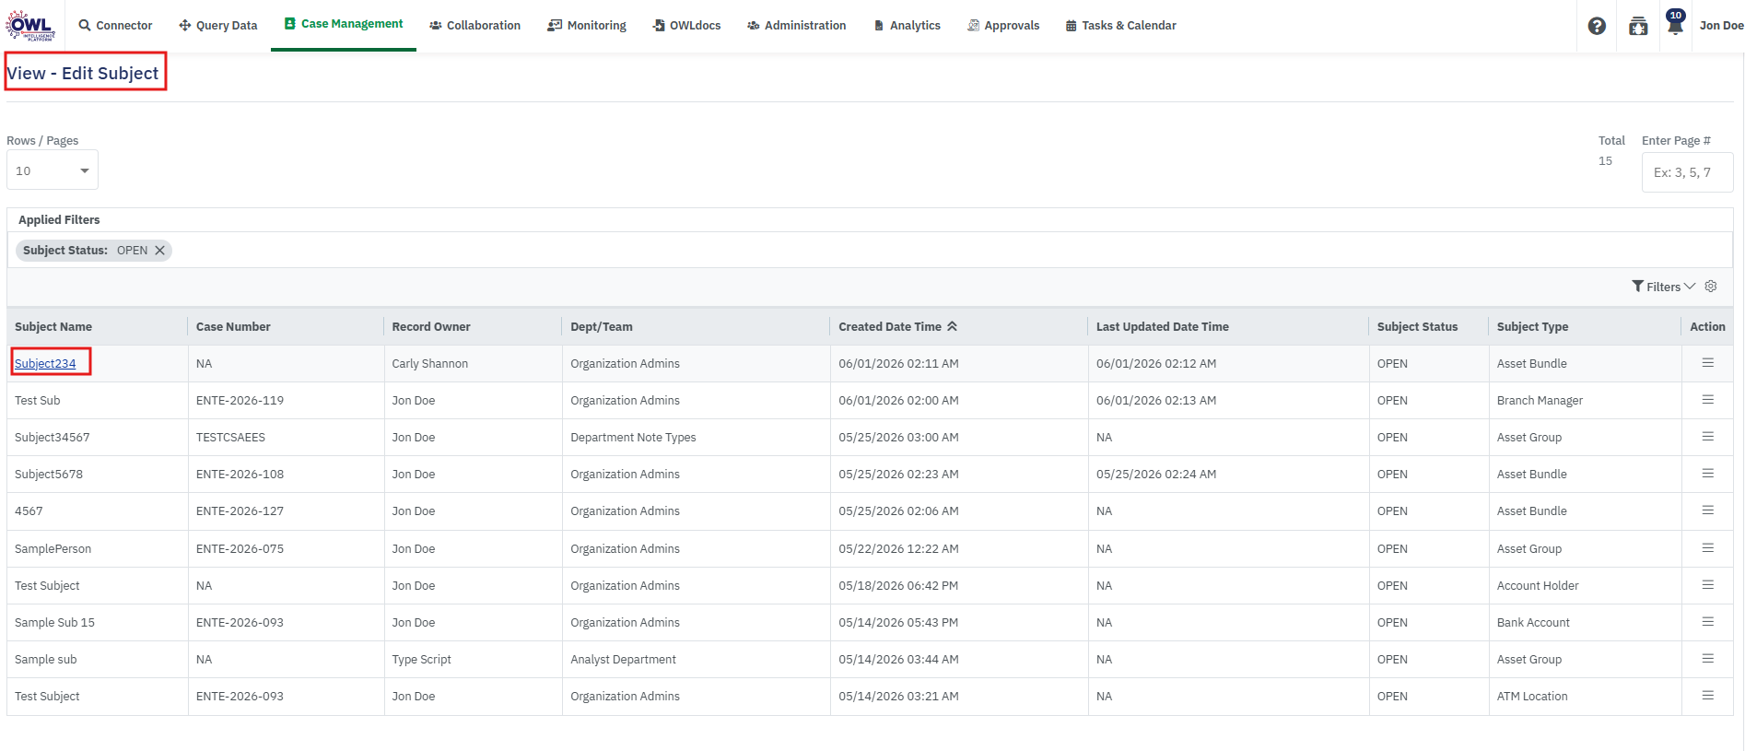The height and width of the screenshot is (751, 1745).
Task: Open the OWLdocs menu
Action: coord(687,26)
